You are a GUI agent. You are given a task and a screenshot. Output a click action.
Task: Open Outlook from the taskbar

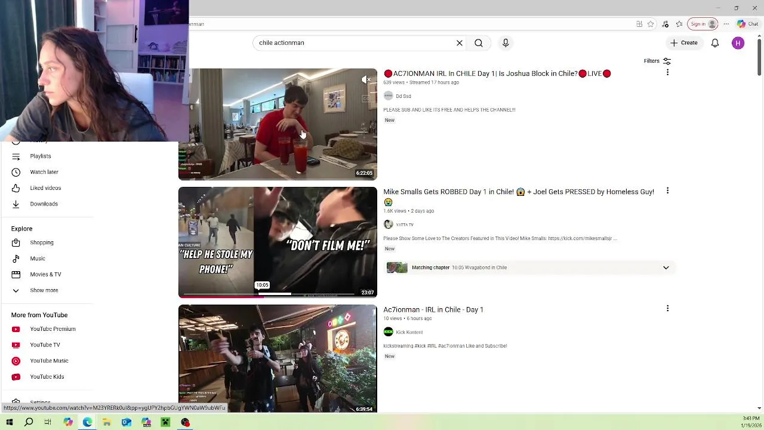127,422
